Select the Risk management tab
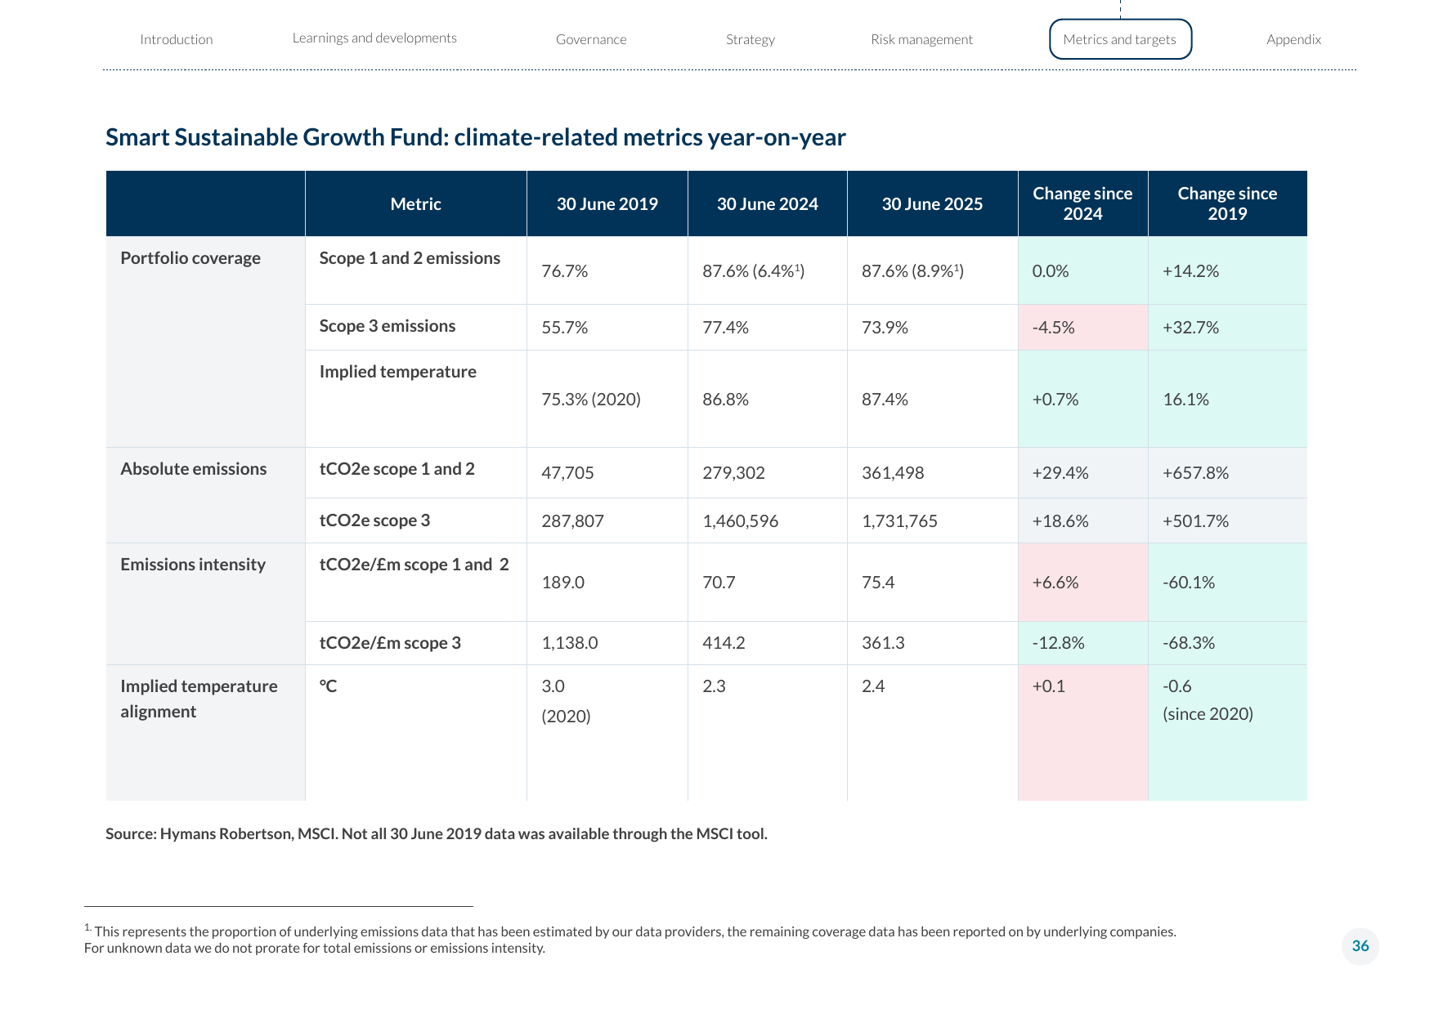The height and width of the screenshot is (1014, 1434). point(921,39)
